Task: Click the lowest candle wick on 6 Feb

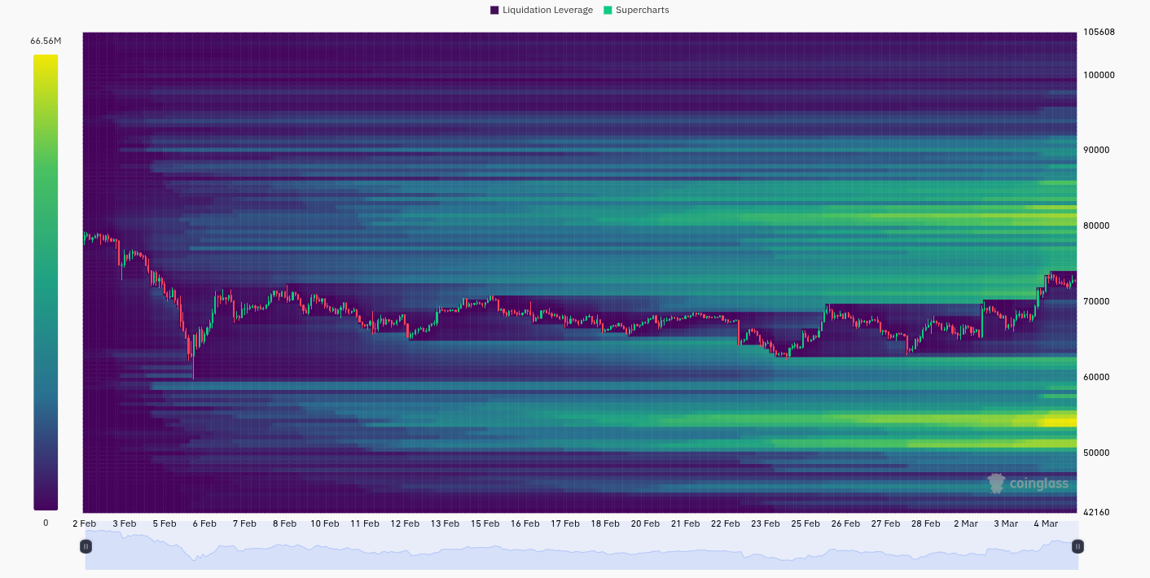Action: click(193, 374)
